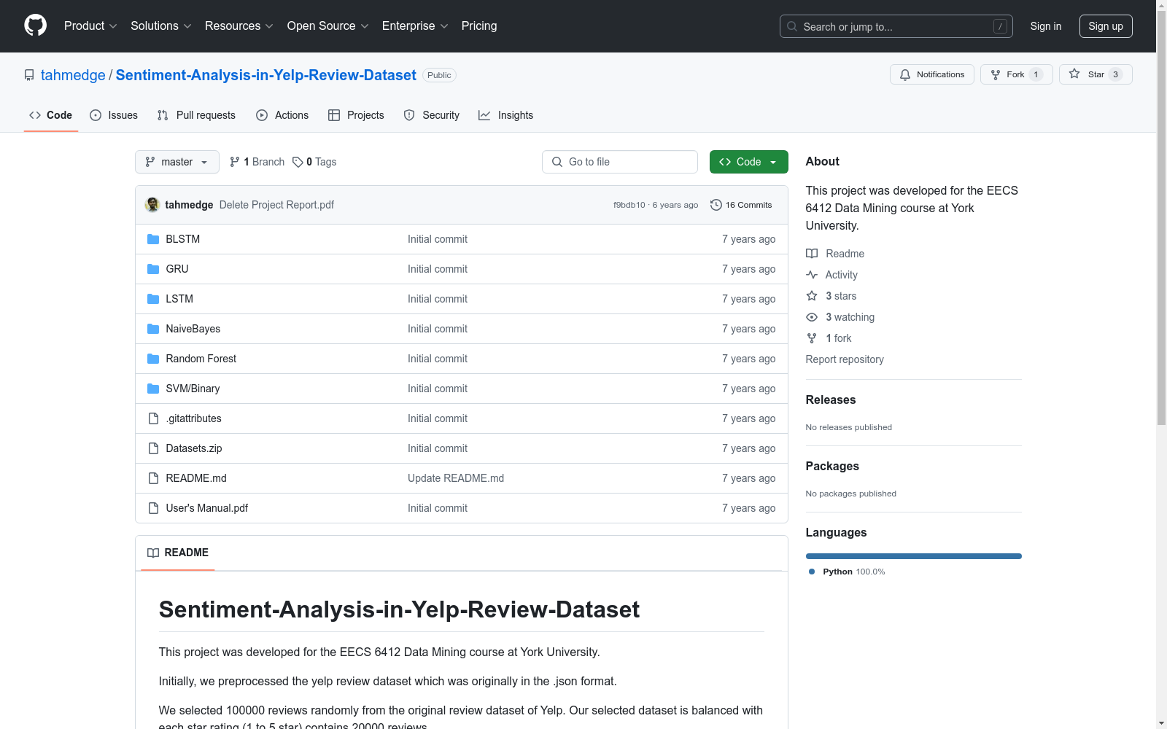This screenshot has height=729, width=1167.
Task: Click the README.md file icon
Action: coord(153,478)
